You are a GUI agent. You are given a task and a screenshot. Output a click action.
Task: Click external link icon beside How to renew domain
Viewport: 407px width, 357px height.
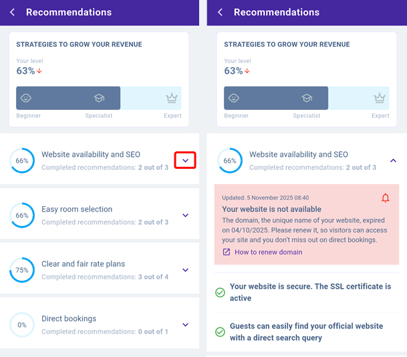[227, 253]
